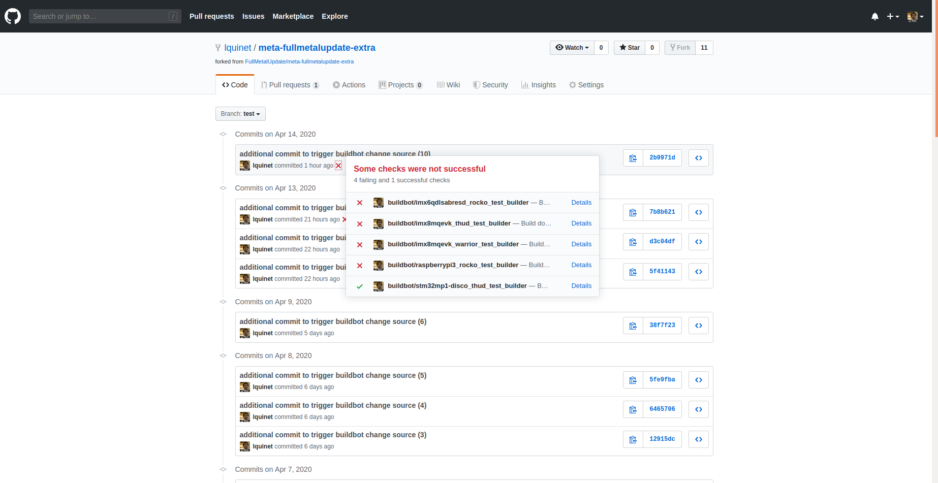938x483 pixels.
Task: Open meta-fullmetalupdate-extra repository link
Action: pos(317,48)
